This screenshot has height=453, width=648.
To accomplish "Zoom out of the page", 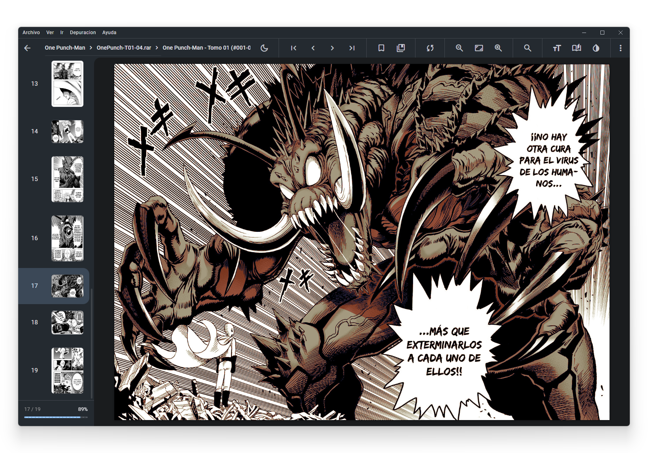I will pos(459,48).
